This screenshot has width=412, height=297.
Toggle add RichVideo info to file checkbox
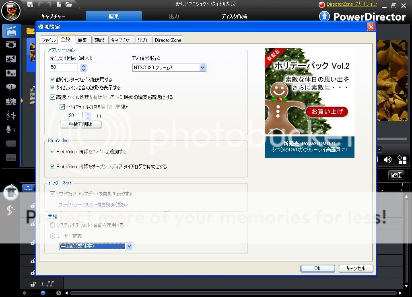[52, 151]
